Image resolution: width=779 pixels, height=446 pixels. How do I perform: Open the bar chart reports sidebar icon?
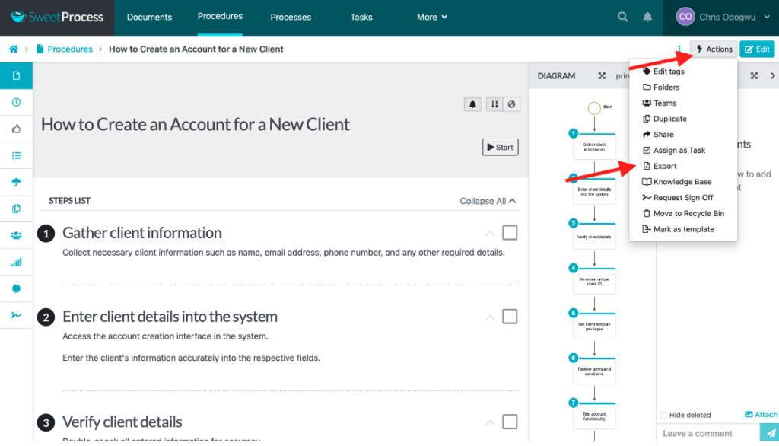coord(17,262)
